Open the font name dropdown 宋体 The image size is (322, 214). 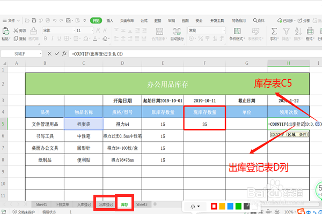[74, 30]
